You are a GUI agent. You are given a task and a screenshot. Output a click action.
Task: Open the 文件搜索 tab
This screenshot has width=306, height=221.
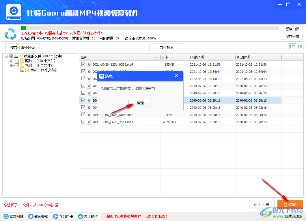[167, 47]
